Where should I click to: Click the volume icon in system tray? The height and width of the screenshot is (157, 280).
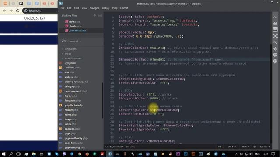[x=251, y=154]
